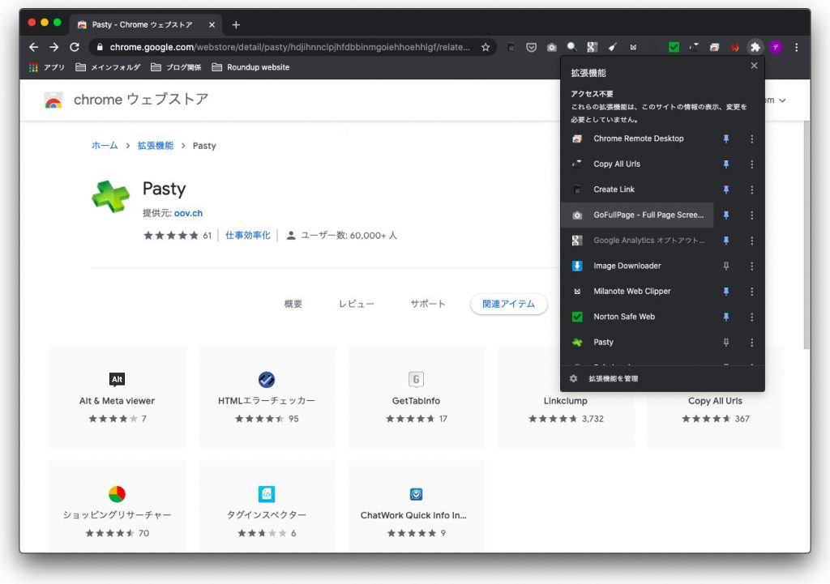Bookmark this page with the star

pyautogui.click(x=486, y=47)
